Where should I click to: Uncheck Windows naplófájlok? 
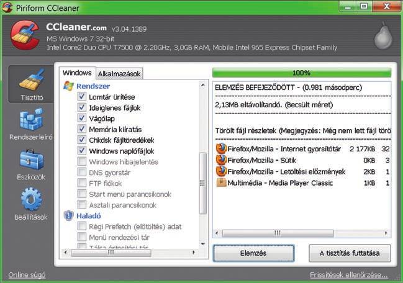click(x=82, y=150)
